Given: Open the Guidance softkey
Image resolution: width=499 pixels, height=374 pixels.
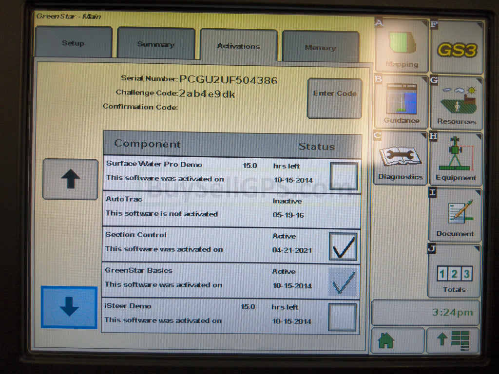Looking at the screenshot, I should (402, 102).
